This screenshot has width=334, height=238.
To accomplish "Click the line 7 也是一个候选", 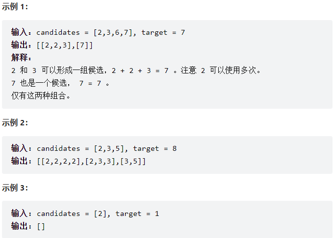I will point(60,83).
